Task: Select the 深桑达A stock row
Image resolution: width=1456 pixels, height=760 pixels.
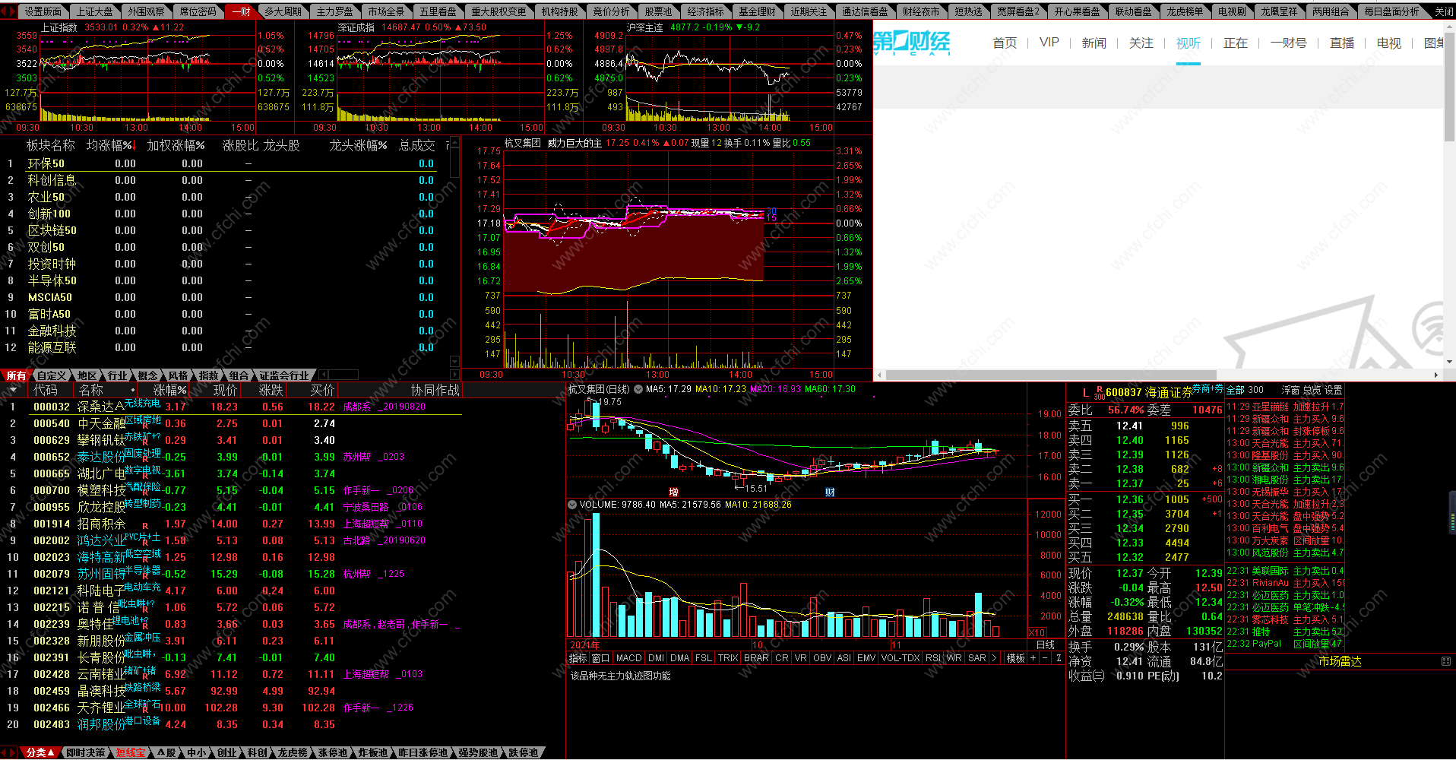Action: tap(231, 407)
